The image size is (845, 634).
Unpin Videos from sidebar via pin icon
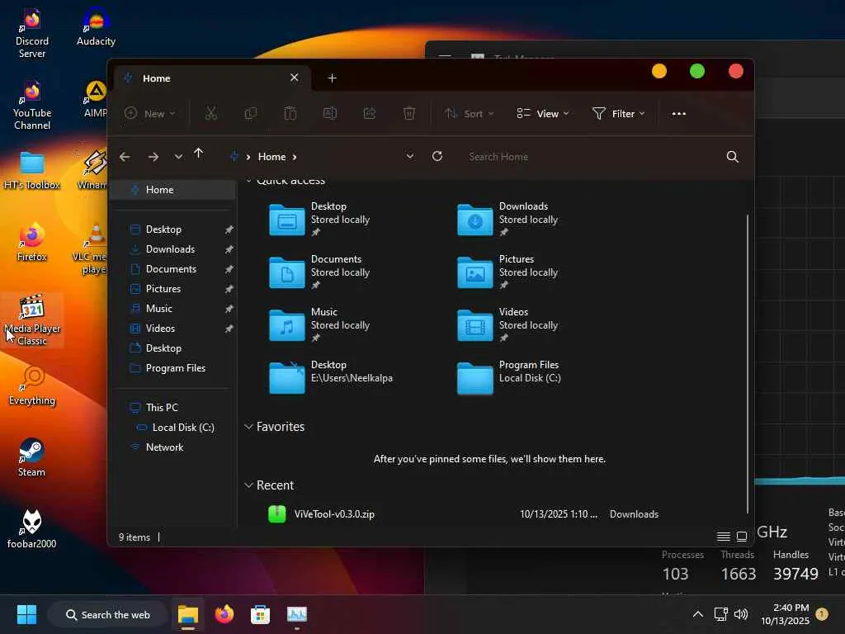point(229,329)
